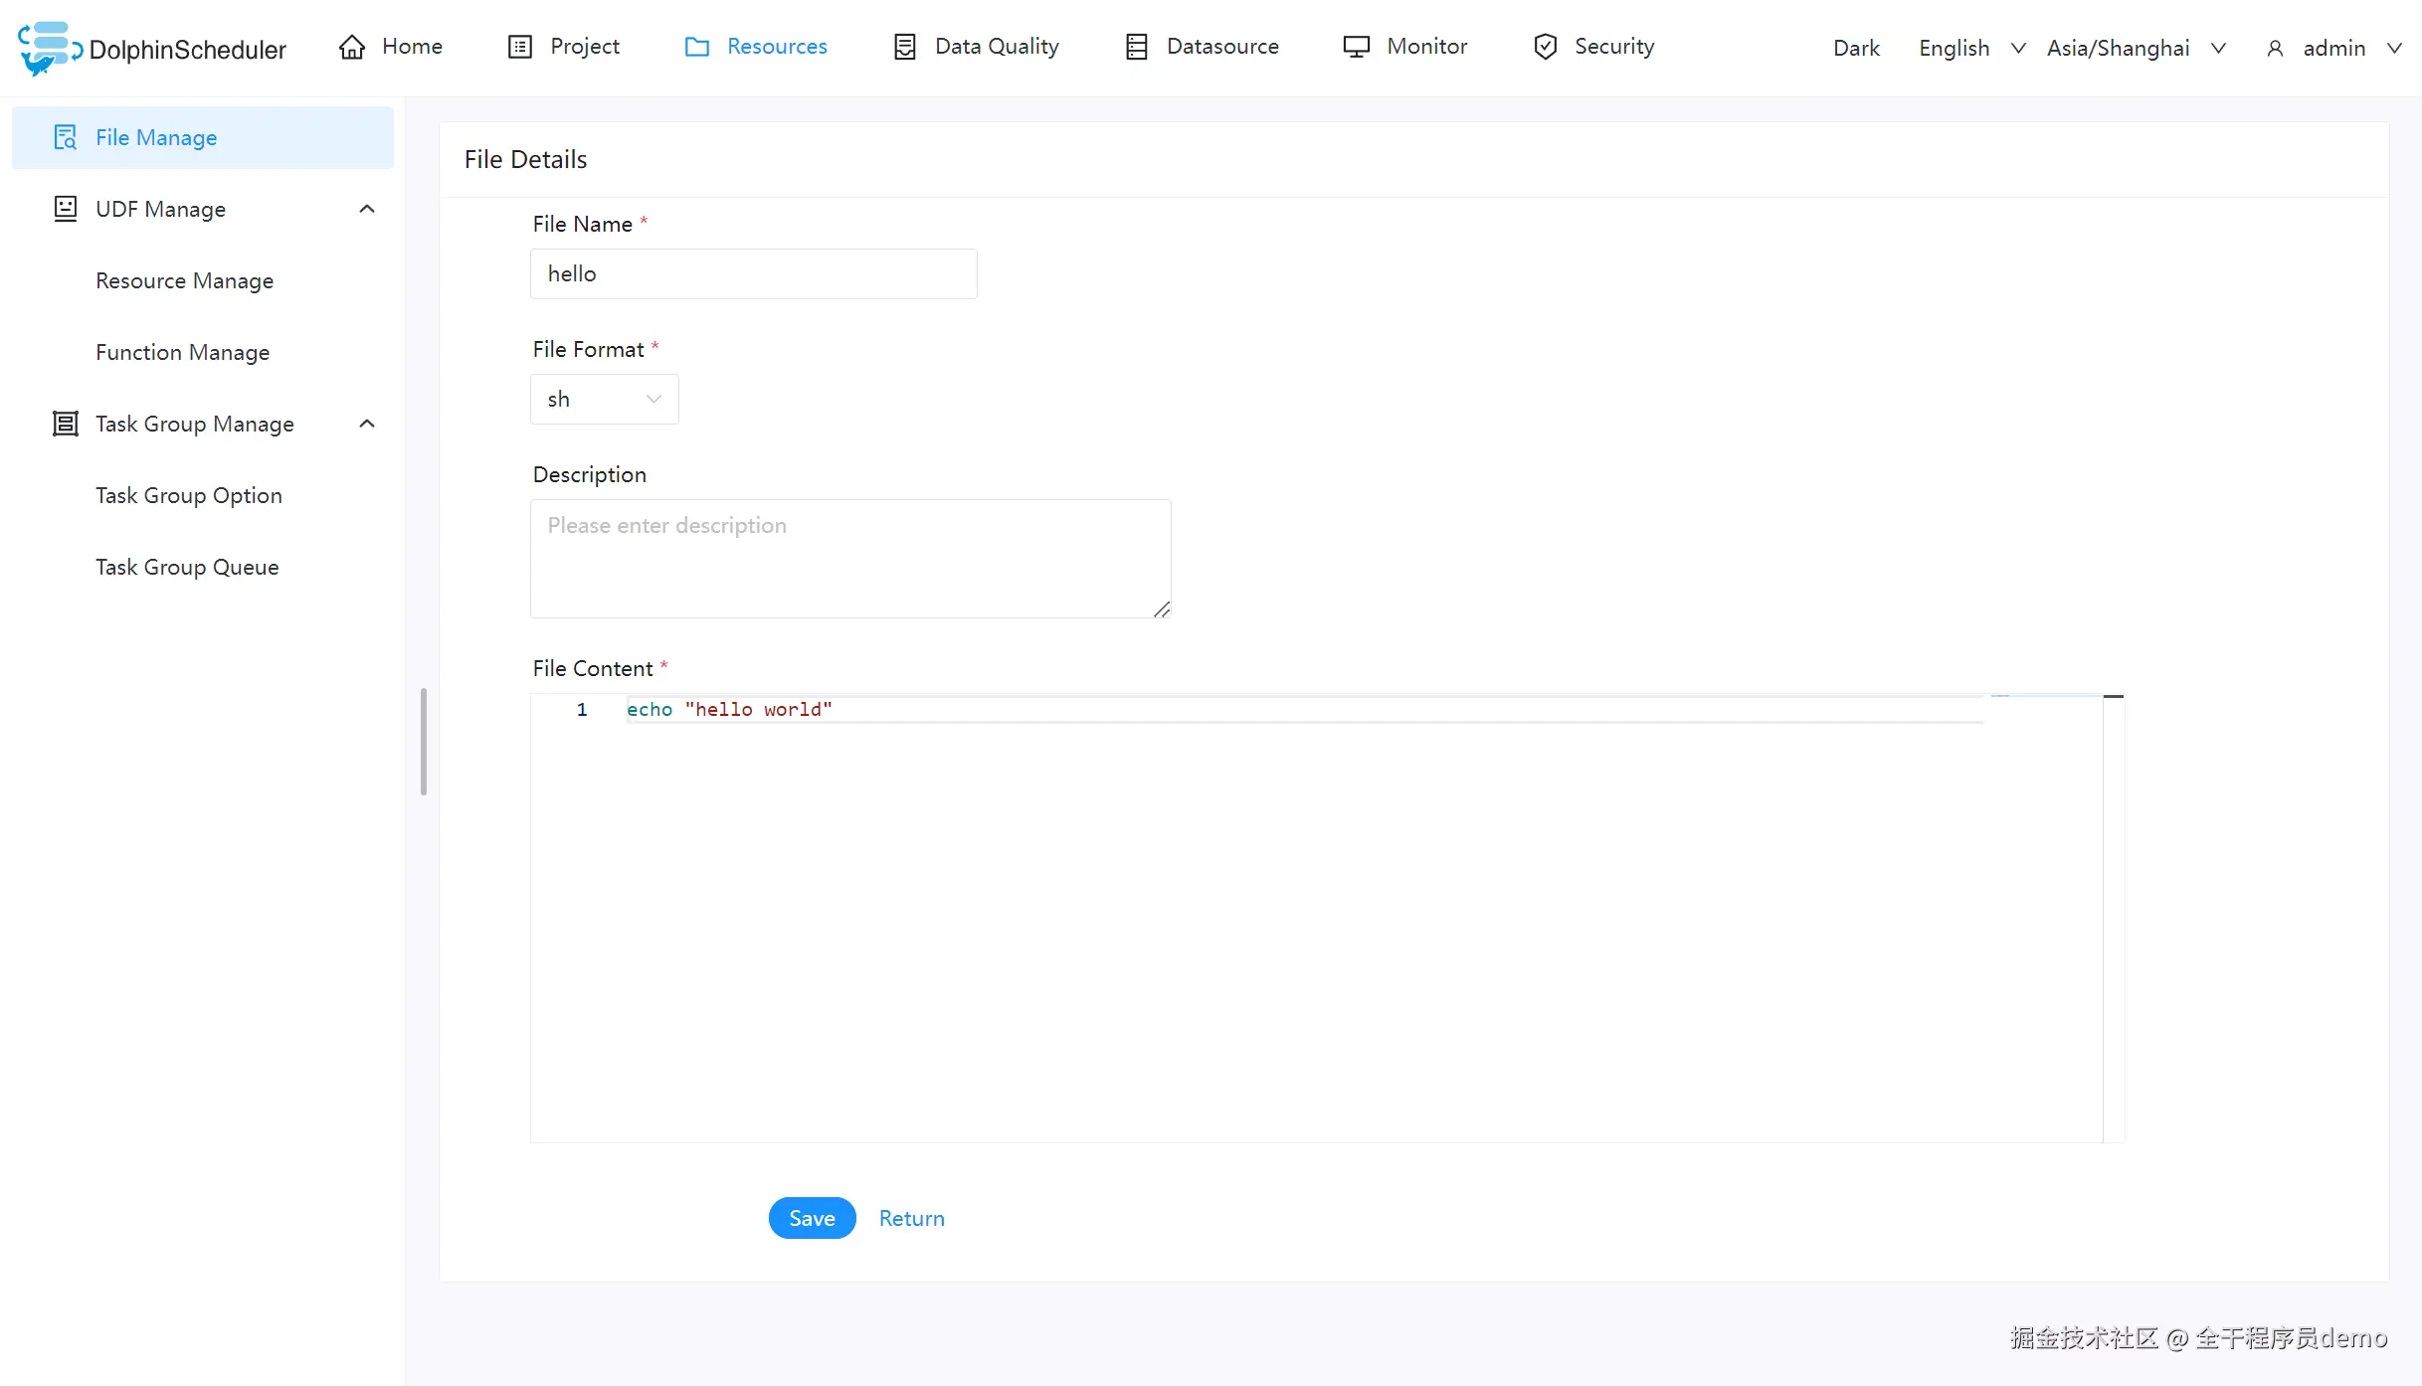This screenshot has height=1386, width=2422.
Task: Click the Project list icon
Action: 520,47
